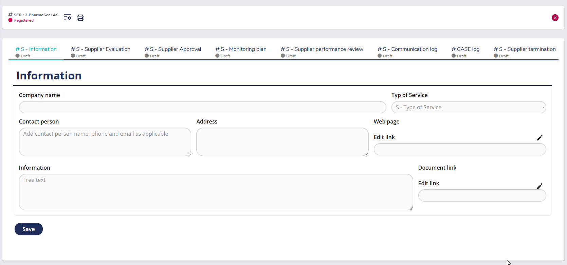
Task: Focus the Company name input field
Action: (x=202, y=107)
